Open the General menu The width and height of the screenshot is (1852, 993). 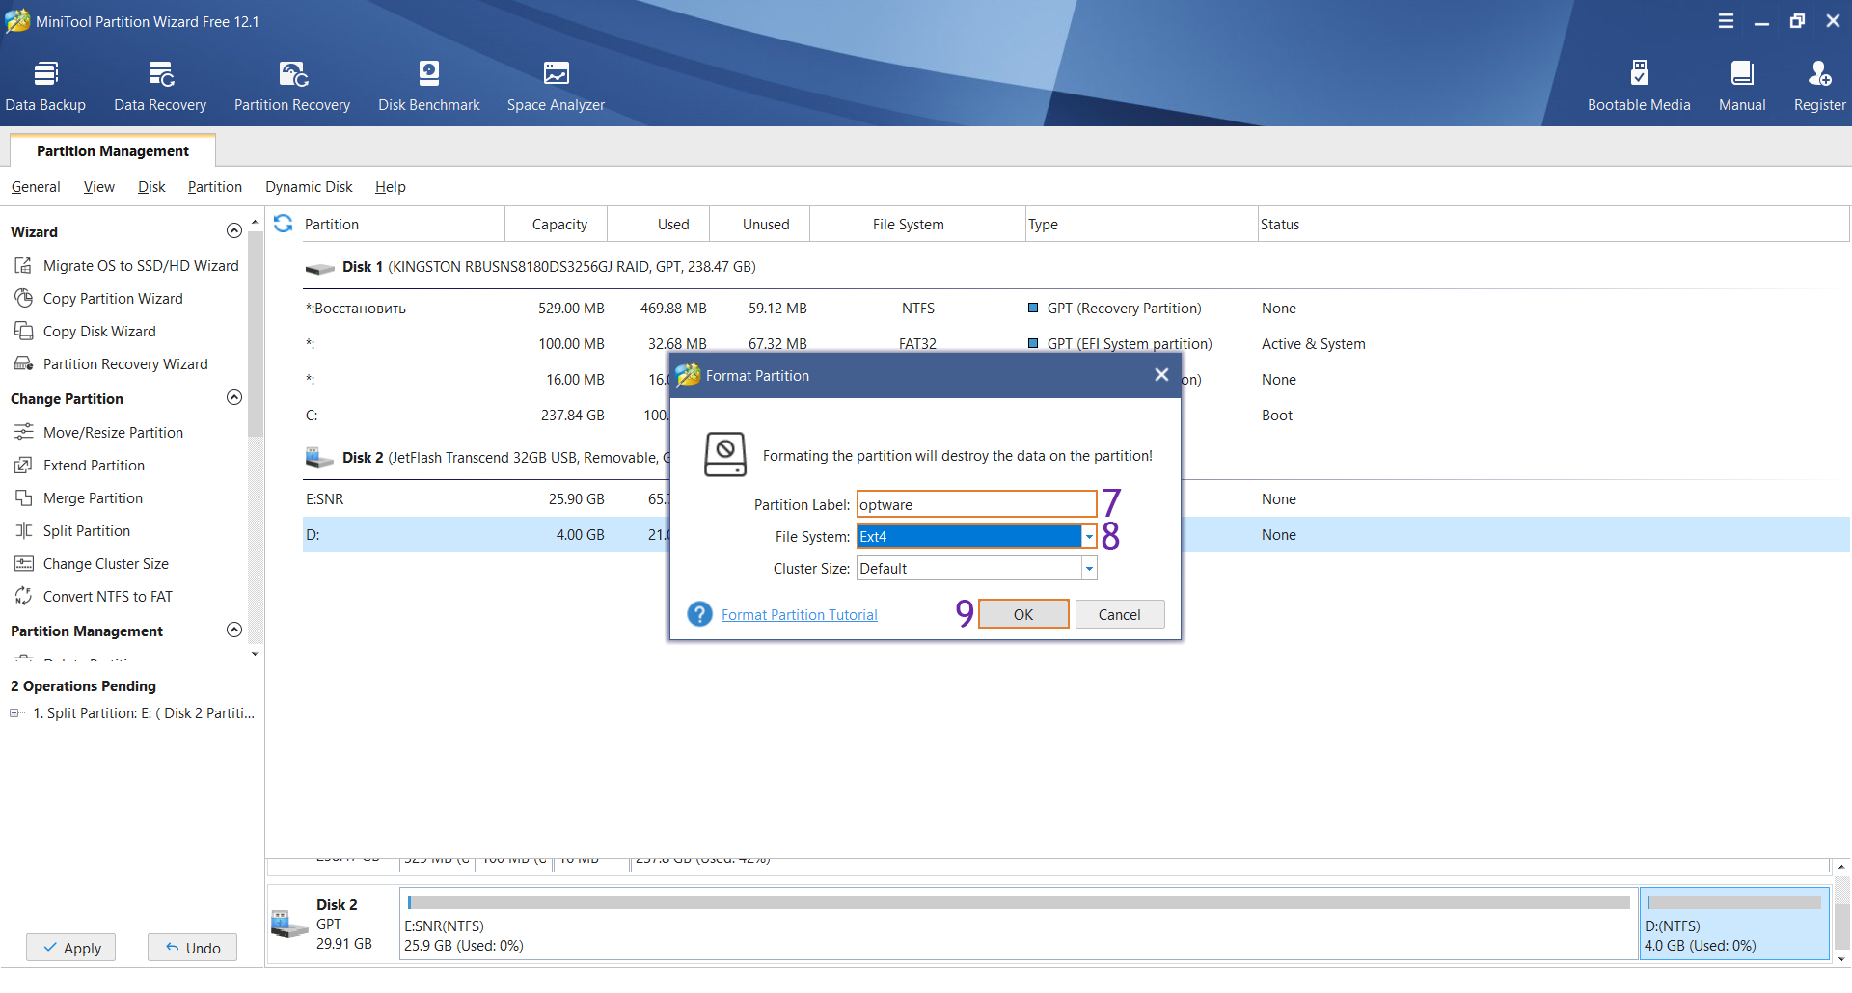point(36,187)
